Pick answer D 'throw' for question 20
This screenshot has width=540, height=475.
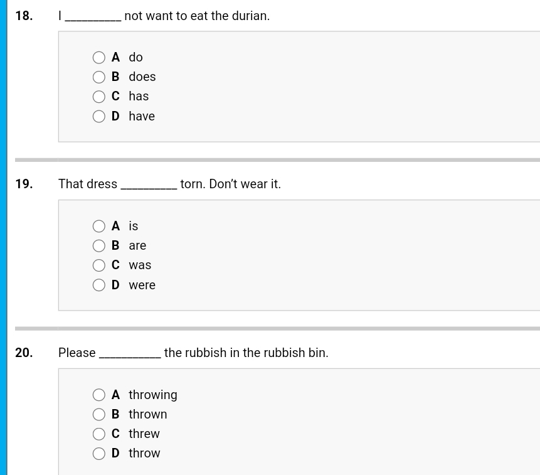click(x=98, y=453)
